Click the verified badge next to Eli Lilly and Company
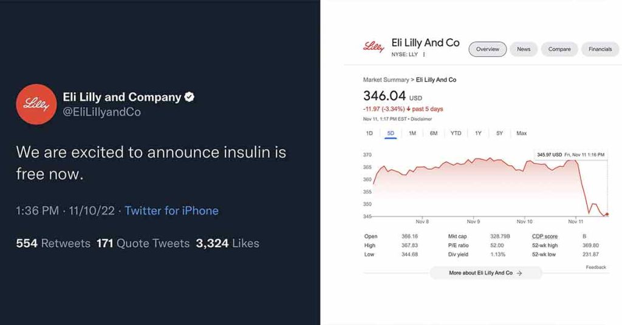 click(190, 97)
